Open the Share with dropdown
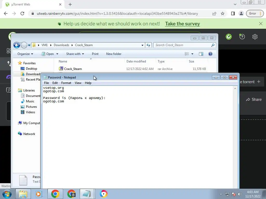 (x=75, y=54)
